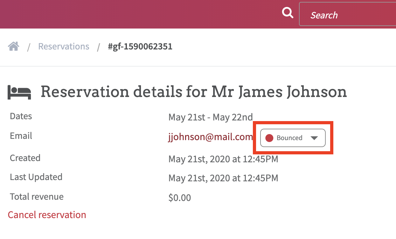396x239 pixels.
Task: Select the May 21st - May 22nd dates value
Action: coord(211,117)
